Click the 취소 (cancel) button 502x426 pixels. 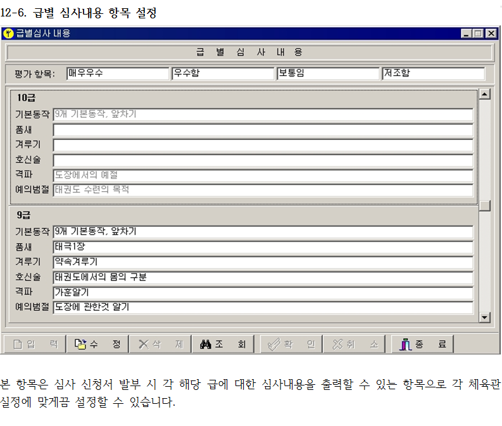tap(355, 344)
